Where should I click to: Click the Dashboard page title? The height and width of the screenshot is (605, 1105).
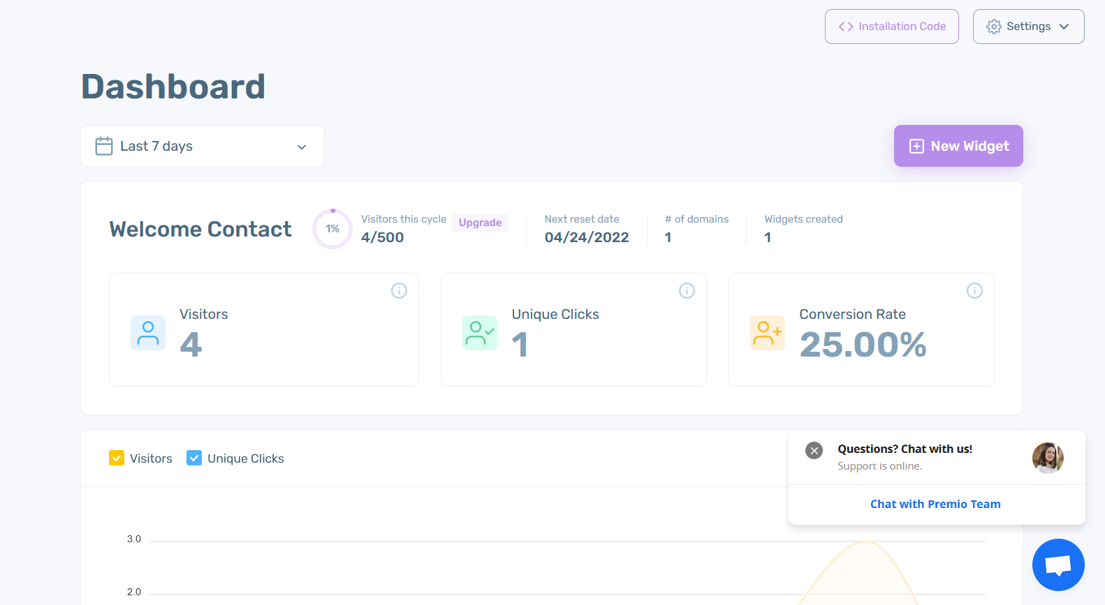tap(173, 87)
